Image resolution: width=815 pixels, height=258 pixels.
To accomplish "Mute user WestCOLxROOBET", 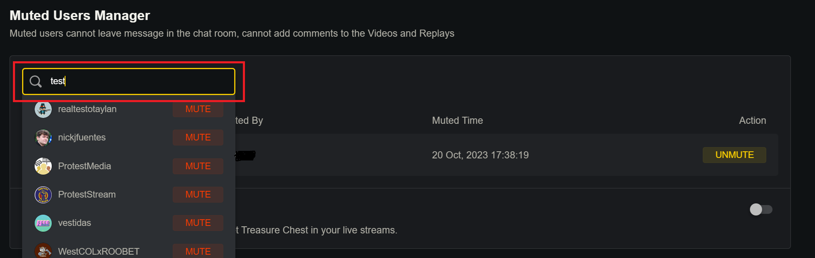I will tap(198, 251).
